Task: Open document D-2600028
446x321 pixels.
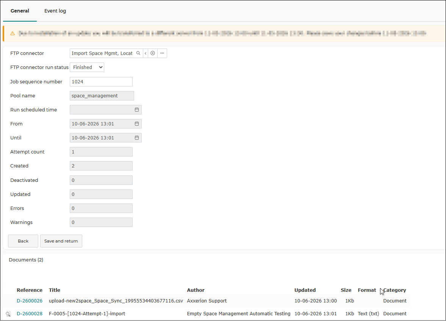Action: pyautogui.click(x=30, y=313)
